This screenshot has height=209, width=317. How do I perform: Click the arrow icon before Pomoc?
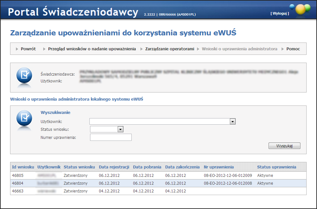[283, 49]
